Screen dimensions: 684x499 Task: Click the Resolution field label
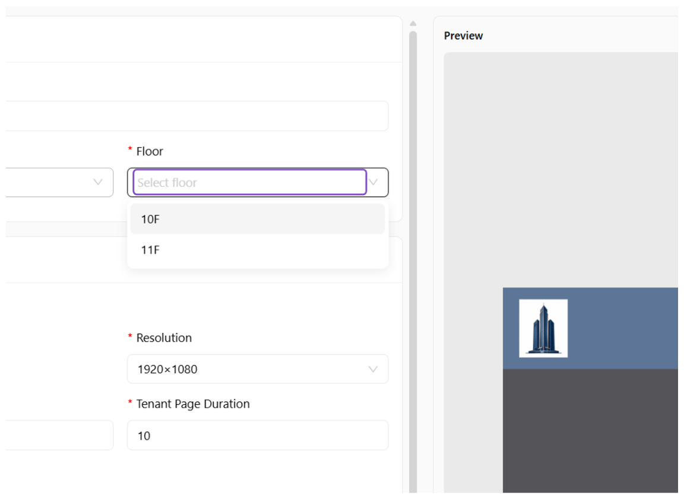tap(164, 338)
